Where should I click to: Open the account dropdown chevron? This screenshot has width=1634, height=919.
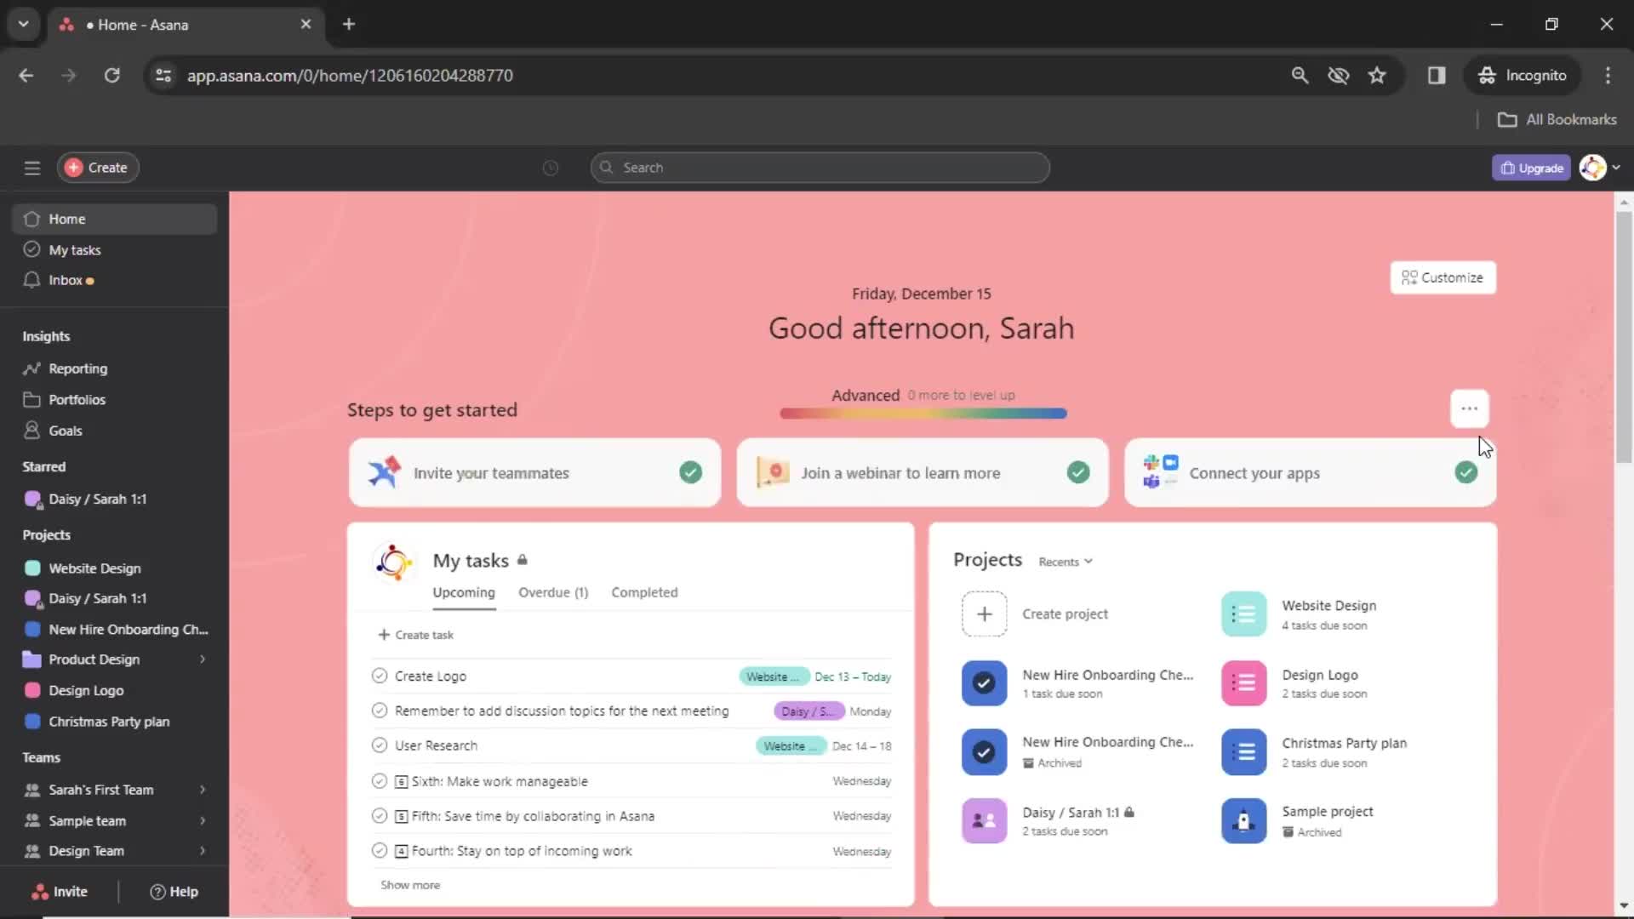point(1616,168)
